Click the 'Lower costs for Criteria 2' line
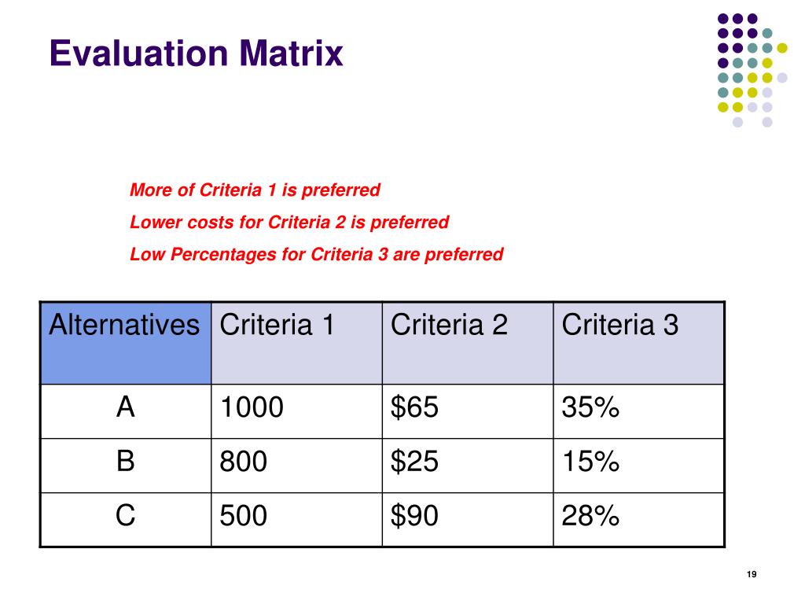 [x=289, y=223]
